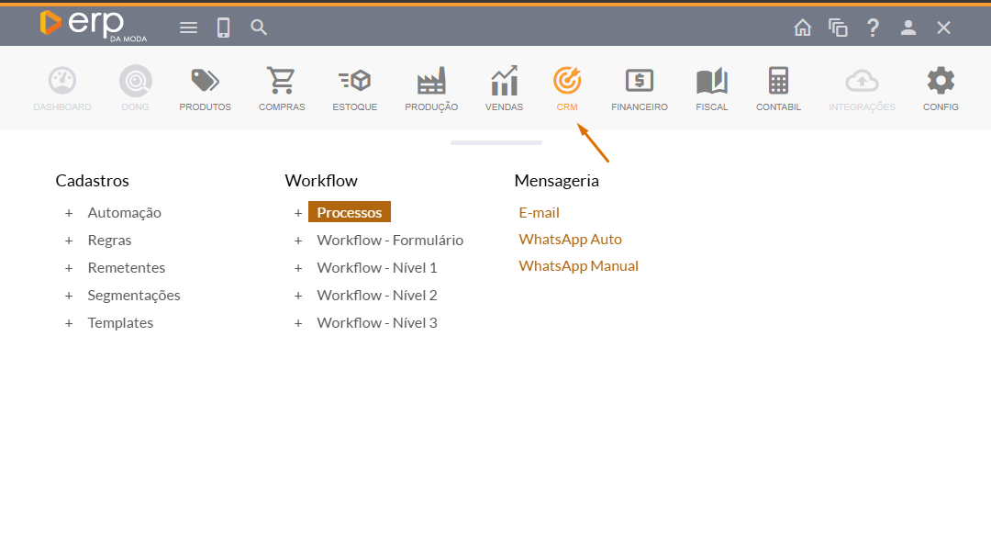Open the WhatsApp Auto link
Viewport: 991px width, 549px height.
tap(570, 239)
